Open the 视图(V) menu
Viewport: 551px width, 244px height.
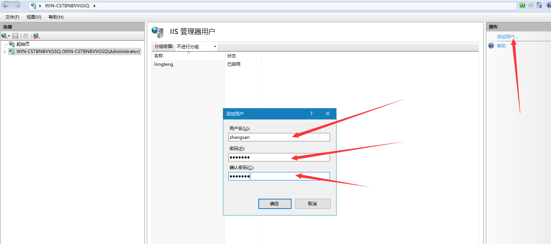pyautogui.click(x=34, y=17)
